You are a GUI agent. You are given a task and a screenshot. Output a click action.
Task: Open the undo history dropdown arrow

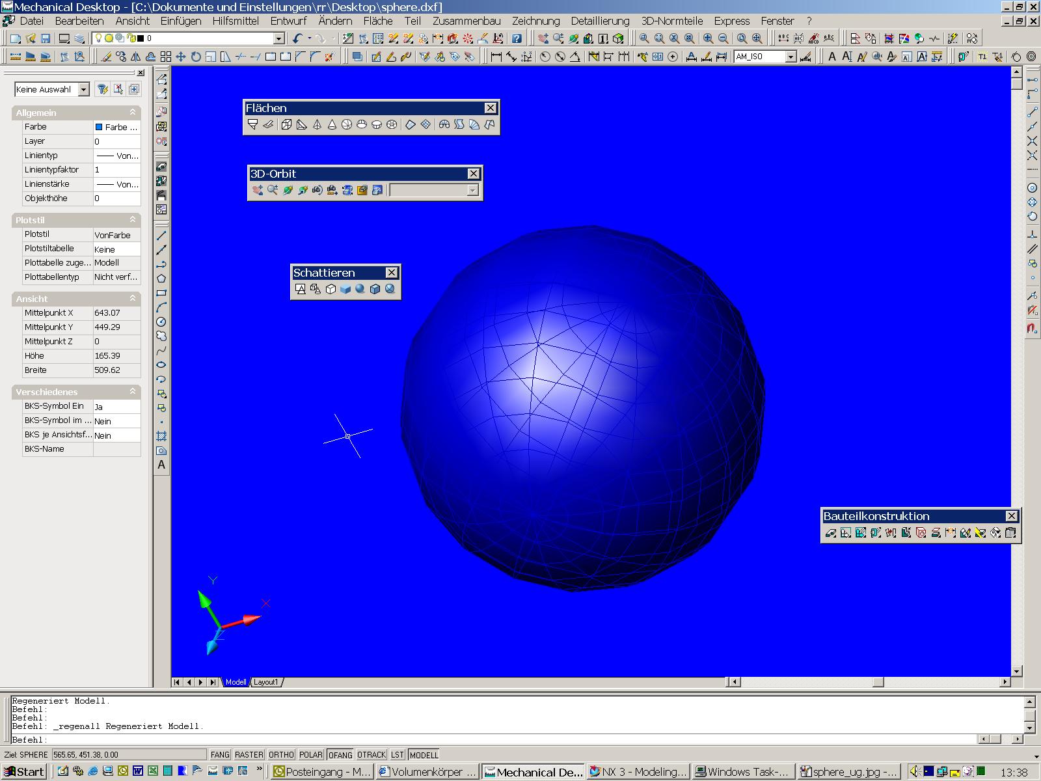coord(309,38)
